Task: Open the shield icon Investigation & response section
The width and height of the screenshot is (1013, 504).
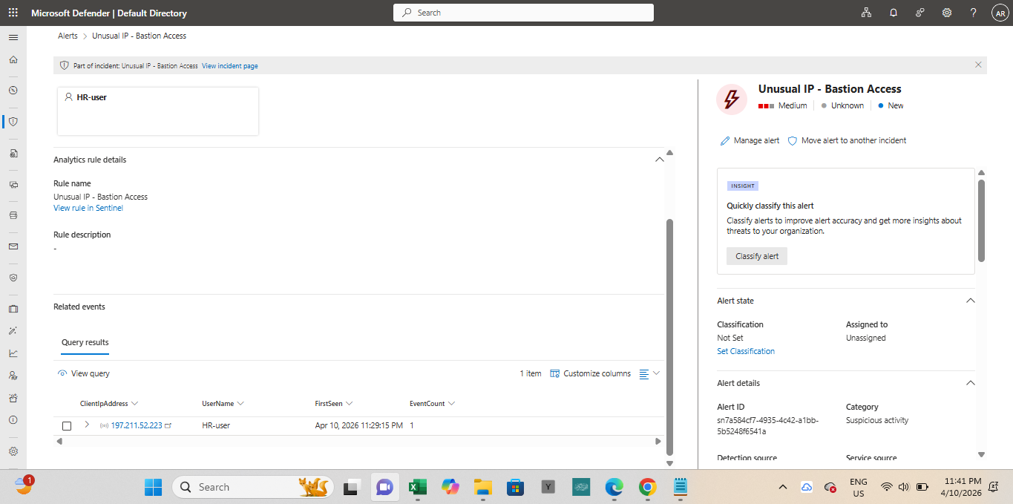Action: tap(13, 122)
